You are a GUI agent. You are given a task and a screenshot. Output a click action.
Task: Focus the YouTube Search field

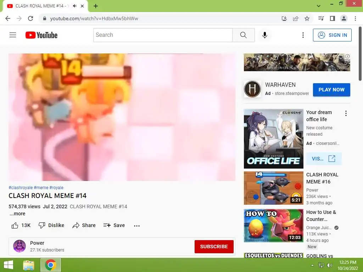tap(163, 35)
